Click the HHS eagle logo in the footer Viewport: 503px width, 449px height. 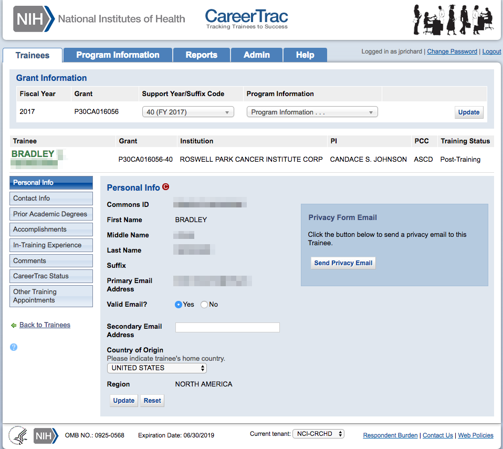tap(18, 435)
